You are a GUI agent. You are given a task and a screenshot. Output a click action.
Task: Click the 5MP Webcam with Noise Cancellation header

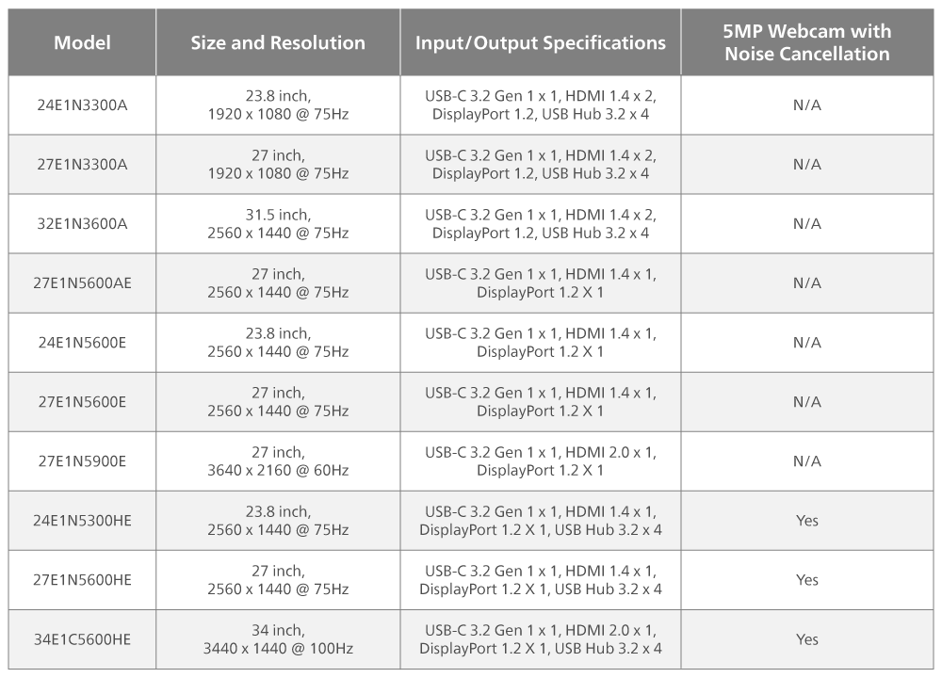(x=807, y=42)
